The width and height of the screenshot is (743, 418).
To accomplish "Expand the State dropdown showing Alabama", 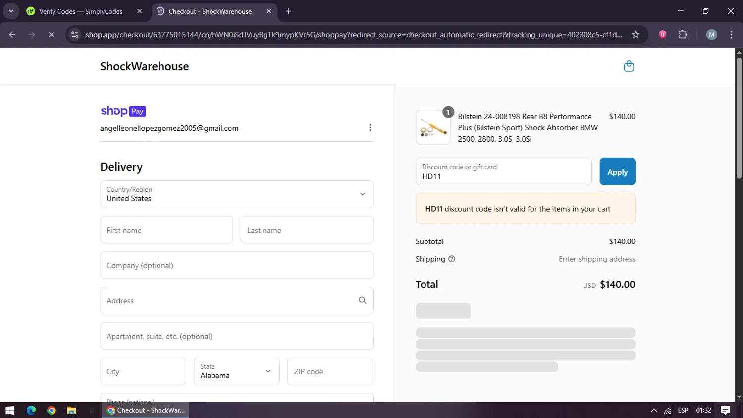I will tap(237, 371).
